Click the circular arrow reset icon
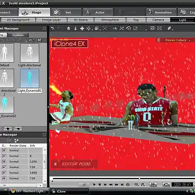 (x=129, y=29)
